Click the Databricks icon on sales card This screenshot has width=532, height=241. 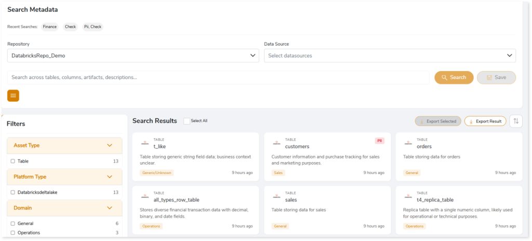click(276, 196)
